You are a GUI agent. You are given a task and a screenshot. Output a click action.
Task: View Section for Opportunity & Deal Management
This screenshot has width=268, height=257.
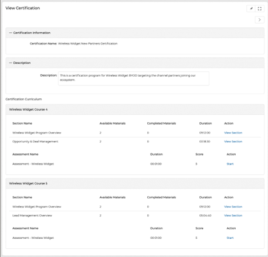233,142
